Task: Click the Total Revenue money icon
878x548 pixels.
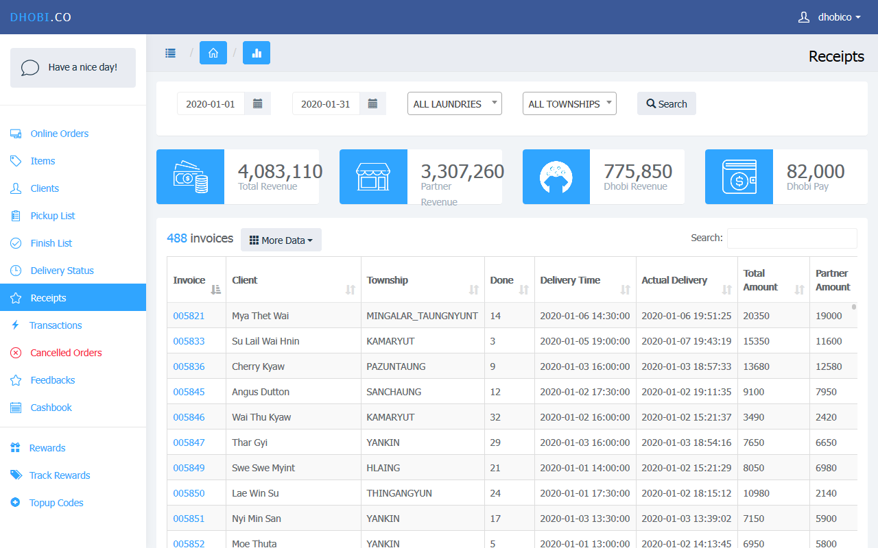Action: 190,177
